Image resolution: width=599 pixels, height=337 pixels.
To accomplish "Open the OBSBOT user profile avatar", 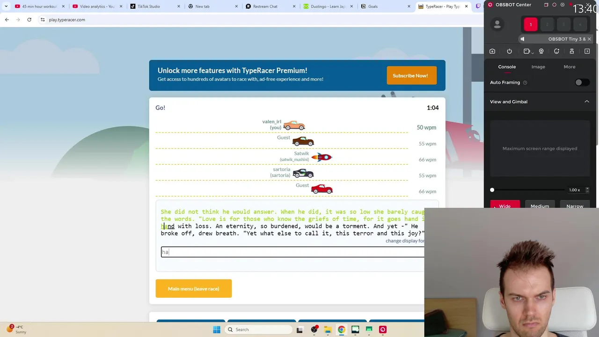I will coord(497,25).
